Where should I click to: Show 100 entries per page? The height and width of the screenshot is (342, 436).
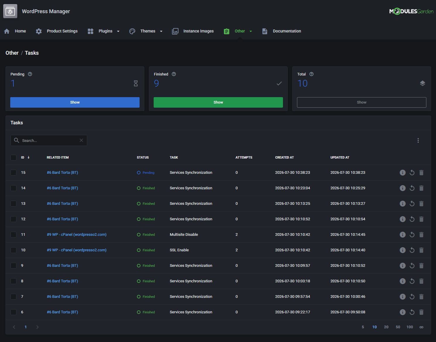410,327
